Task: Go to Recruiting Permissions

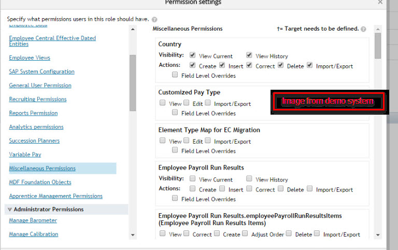Action: click(37, 99)
